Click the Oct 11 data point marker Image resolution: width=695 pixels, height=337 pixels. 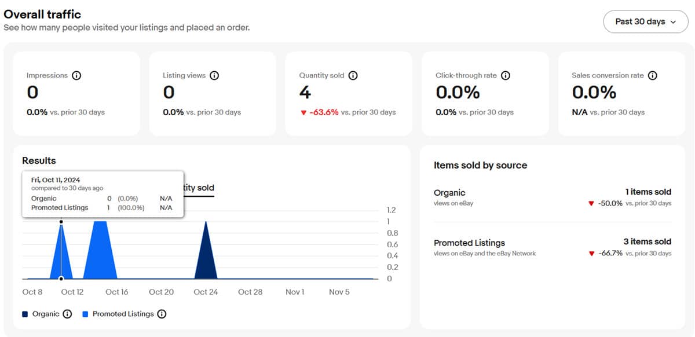coord(61,222)
